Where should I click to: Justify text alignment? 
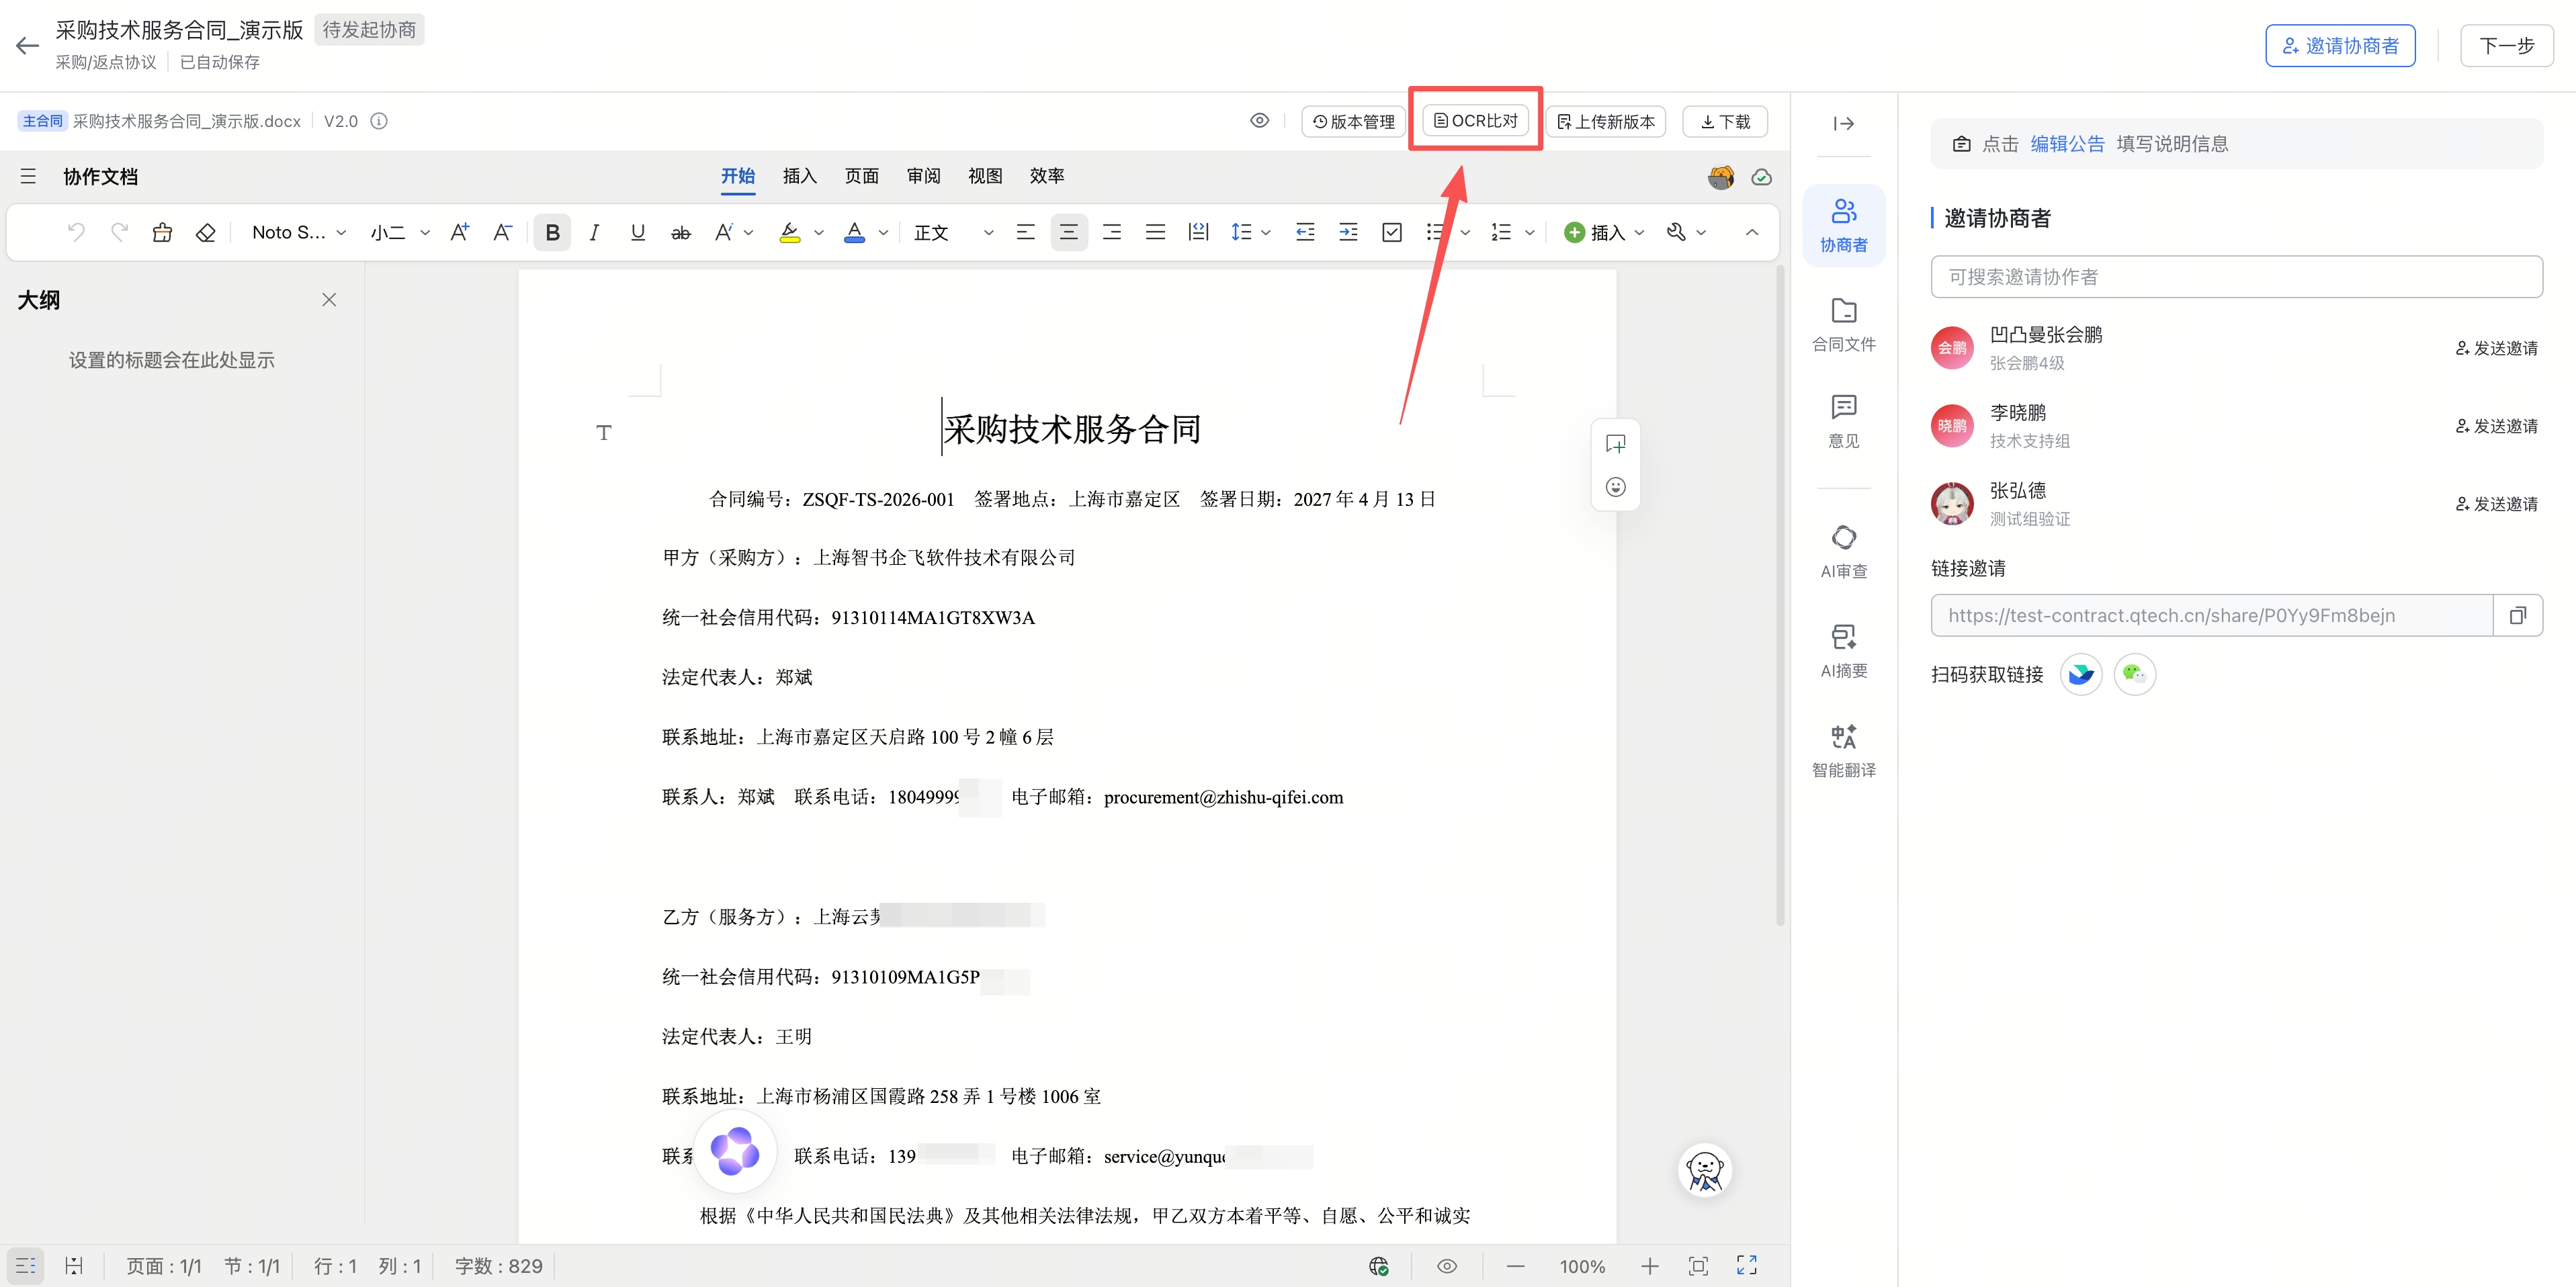[x=1155, y=233]
